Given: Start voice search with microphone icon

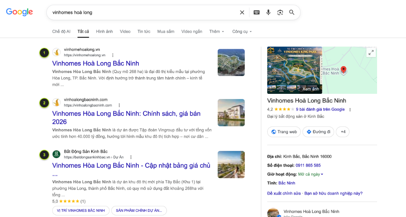Looking at the screenshot, I should [268, 12].
